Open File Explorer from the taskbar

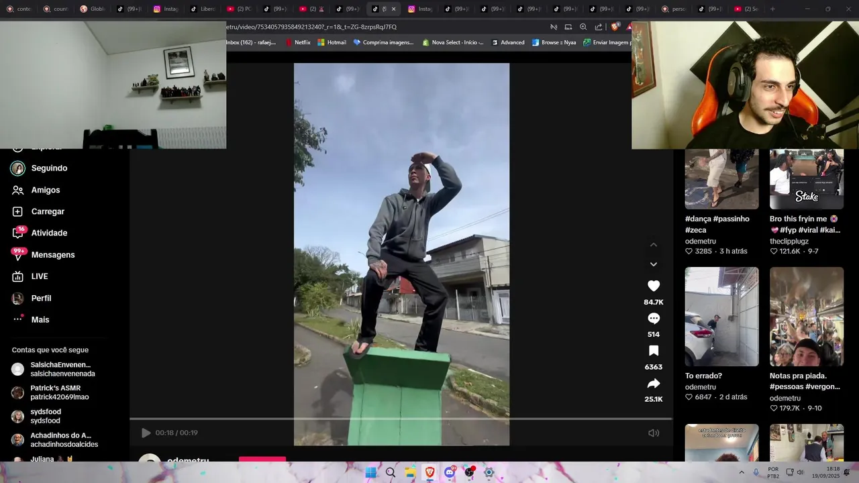point(410,472)
